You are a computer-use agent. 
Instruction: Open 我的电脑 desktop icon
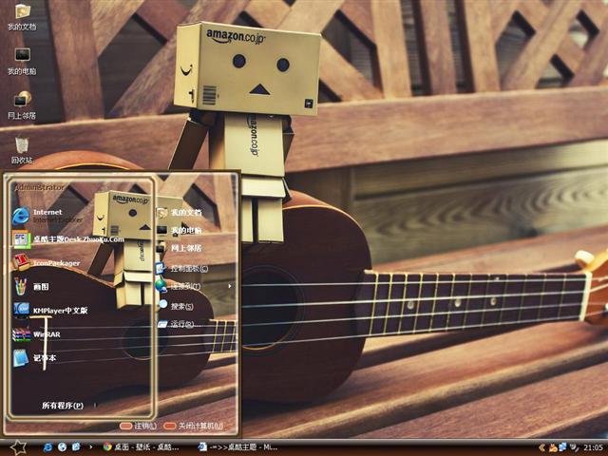tap(22, 59)
